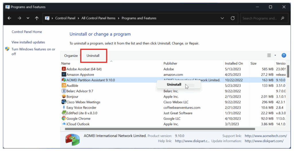Click the vertical scrollbar of the list
Image resolution: width=294 pixels, height=151 pixels.
(x=288, y=71)
